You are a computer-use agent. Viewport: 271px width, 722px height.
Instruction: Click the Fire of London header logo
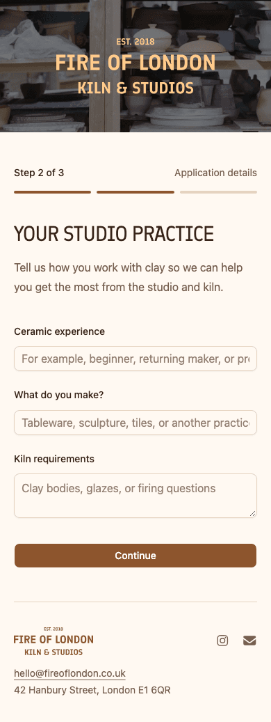coord(135,67)
